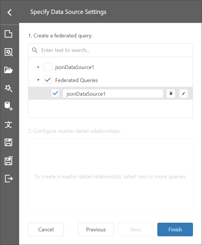Uncheck the federated jsonDataSource1 query checkbox
This screenshot has height=245, width=202.
click(55, 93)
